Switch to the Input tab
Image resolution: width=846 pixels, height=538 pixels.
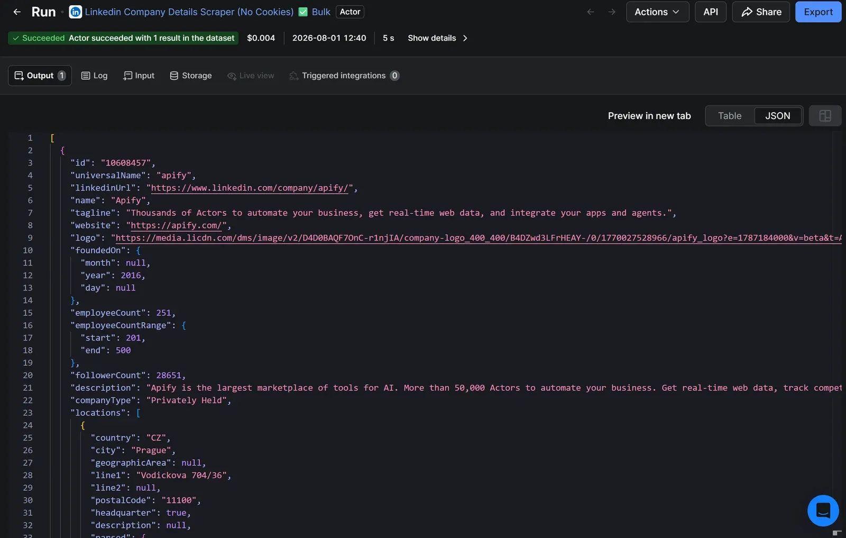click(x=139, y=76)
